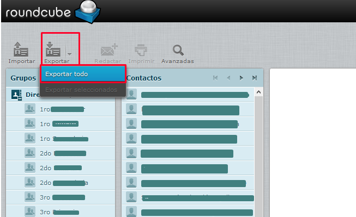This screenshot has height=217, width=356.
Task: Select the first 1ro contact group
Action: (x=61, y=109)
